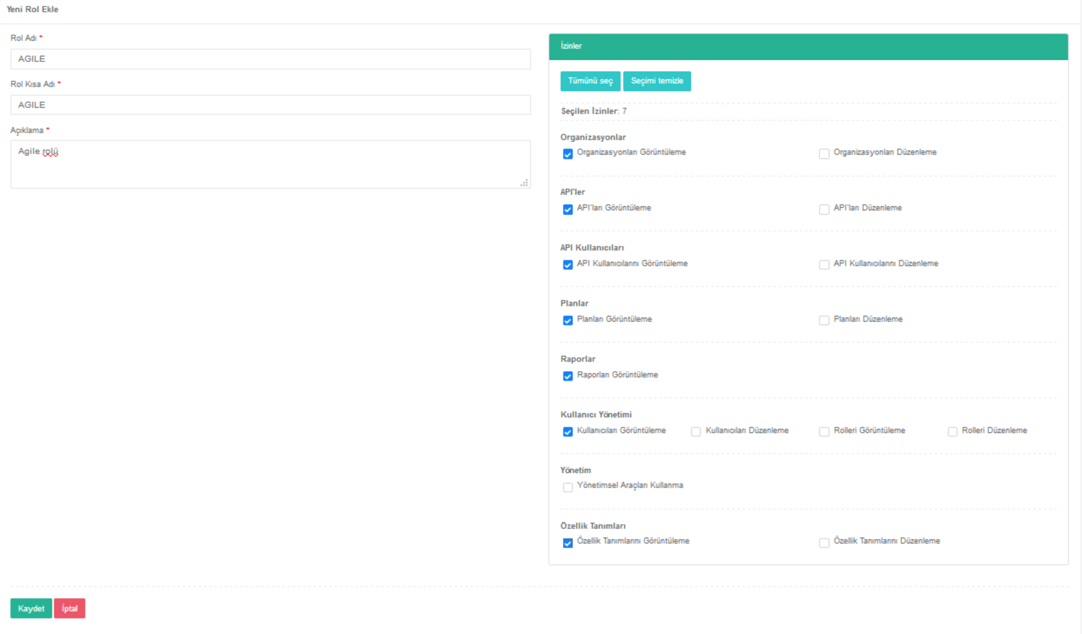Click the Planlar section heading
The image size is (1082, 634).
574,303
